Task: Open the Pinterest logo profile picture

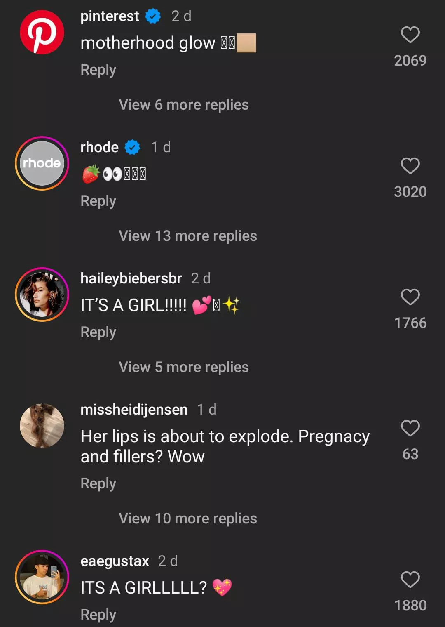Action: coord(42,32)
